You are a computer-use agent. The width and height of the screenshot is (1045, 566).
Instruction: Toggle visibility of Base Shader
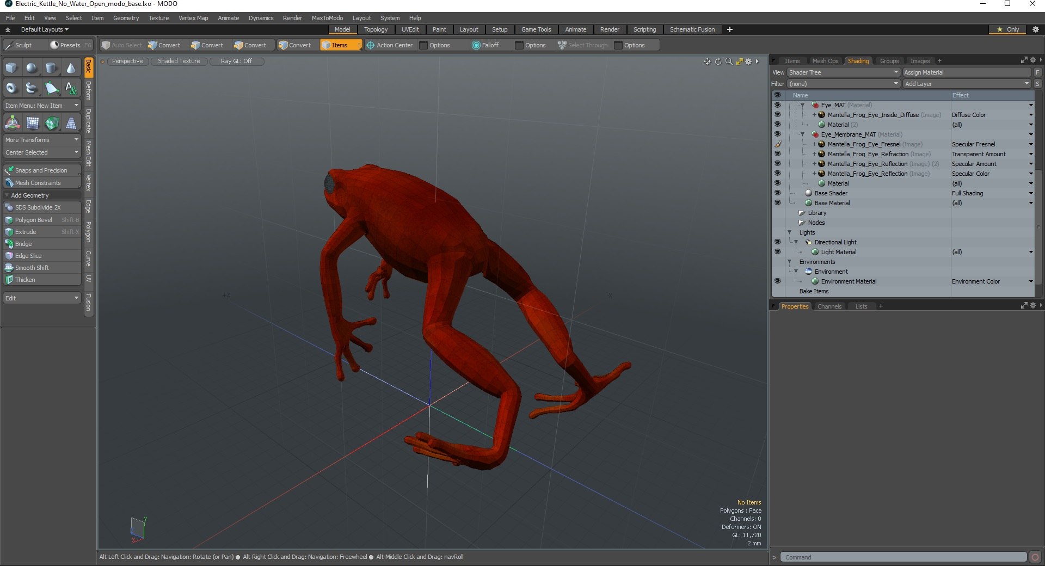coord(777,193)
